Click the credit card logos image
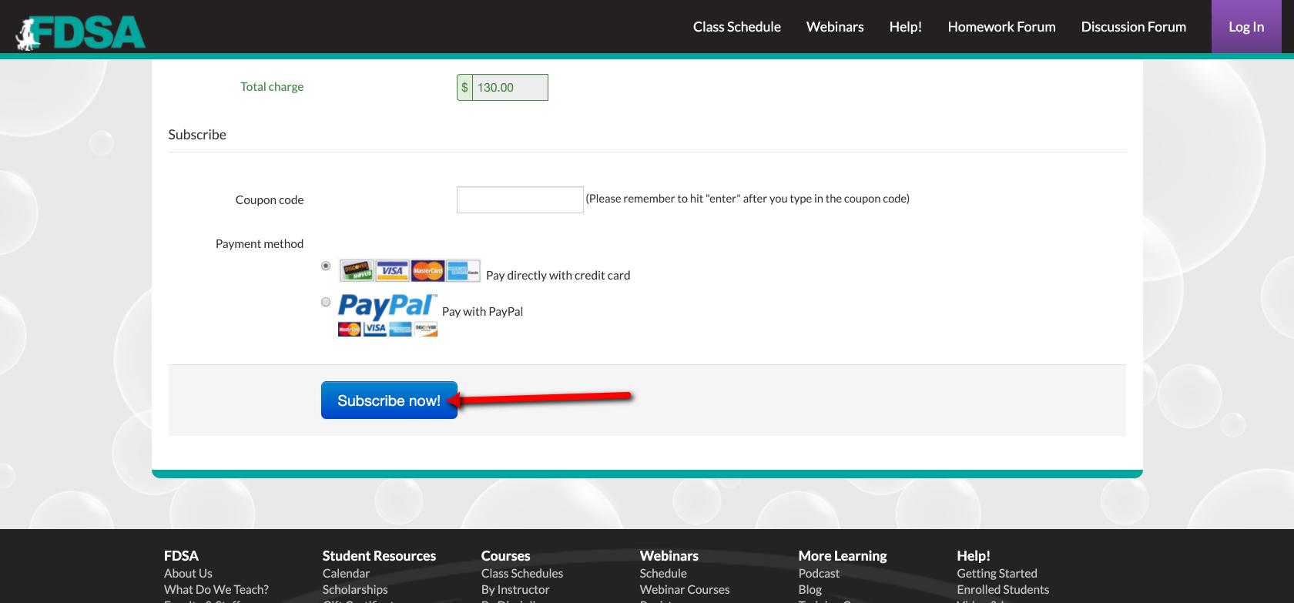The width and height of the screenshot is (1294, 603). (x=409, y=270)
